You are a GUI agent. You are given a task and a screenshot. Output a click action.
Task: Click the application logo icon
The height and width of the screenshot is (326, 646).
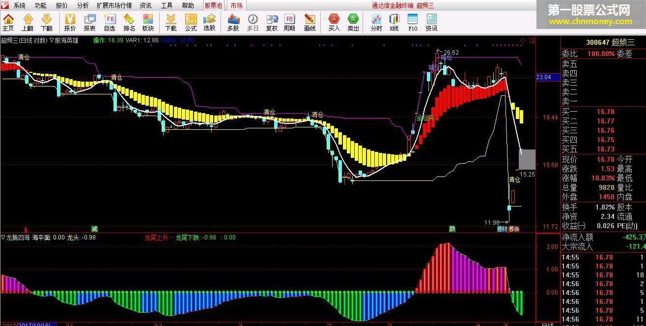pos(5,5)
